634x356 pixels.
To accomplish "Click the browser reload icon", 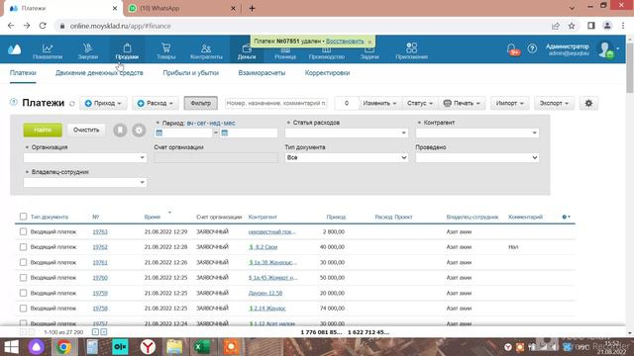I will coord(43,26).
